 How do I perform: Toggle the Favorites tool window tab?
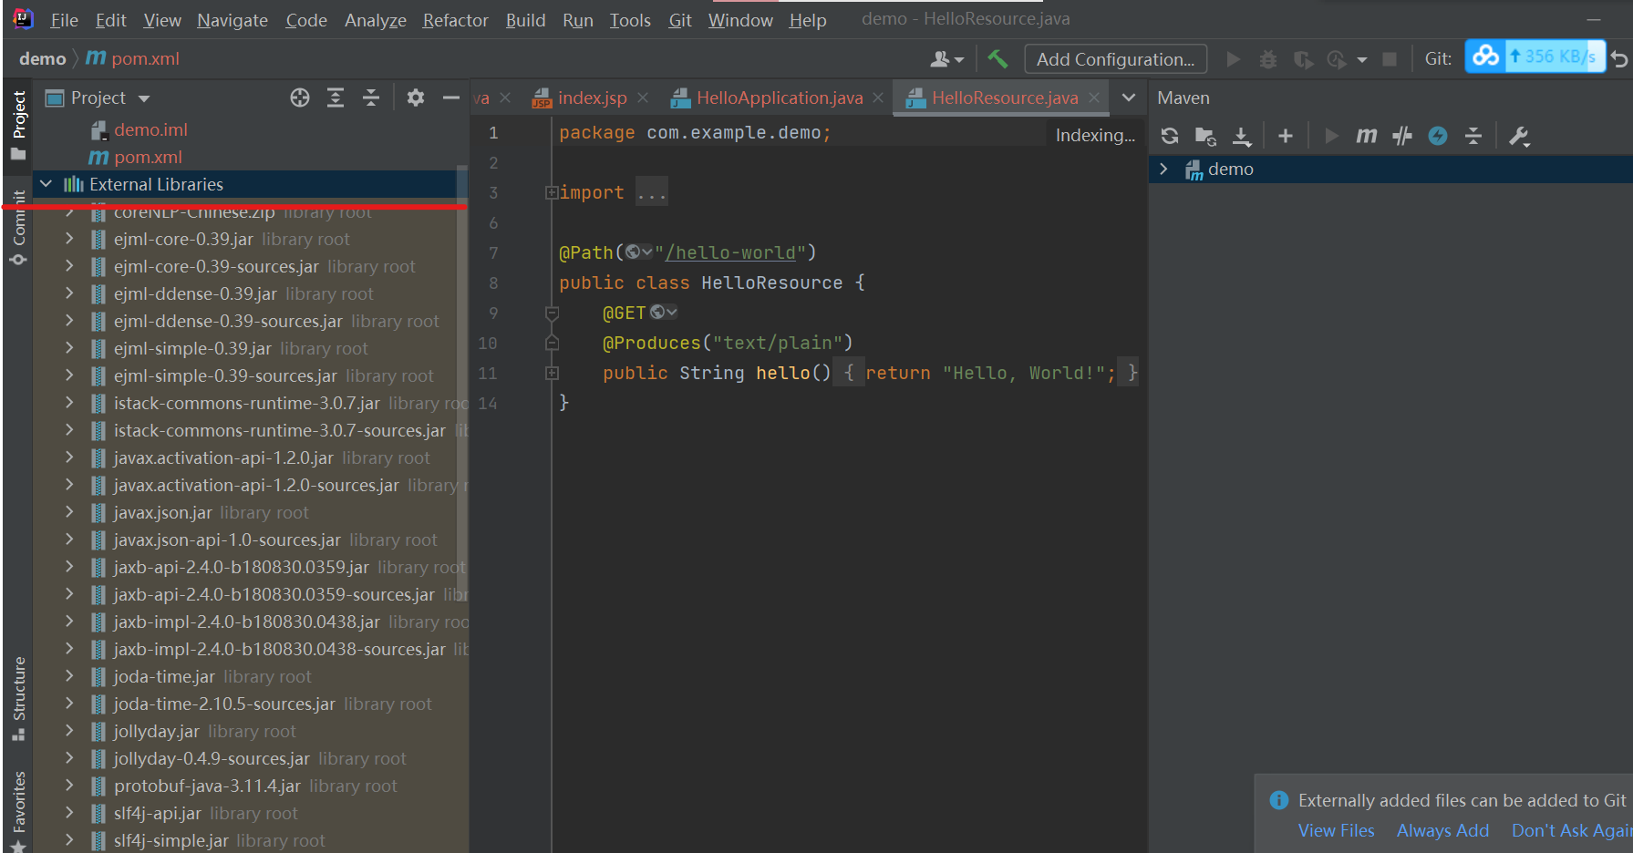point(18,811)
